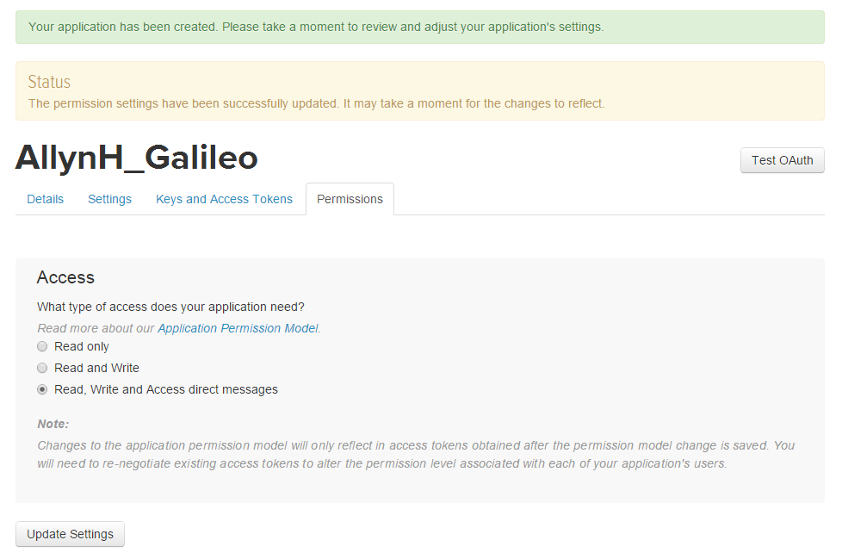Open the Details tab

click(45, 199)
